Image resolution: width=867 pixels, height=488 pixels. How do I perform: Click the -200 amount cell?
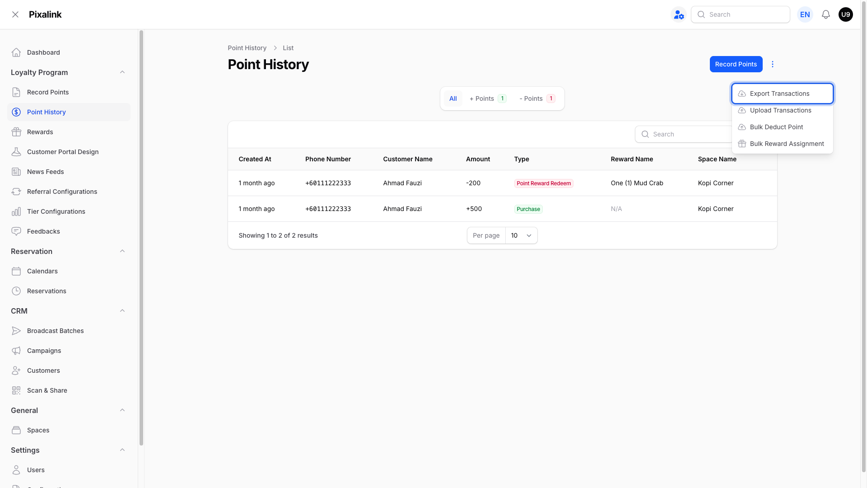473,183
